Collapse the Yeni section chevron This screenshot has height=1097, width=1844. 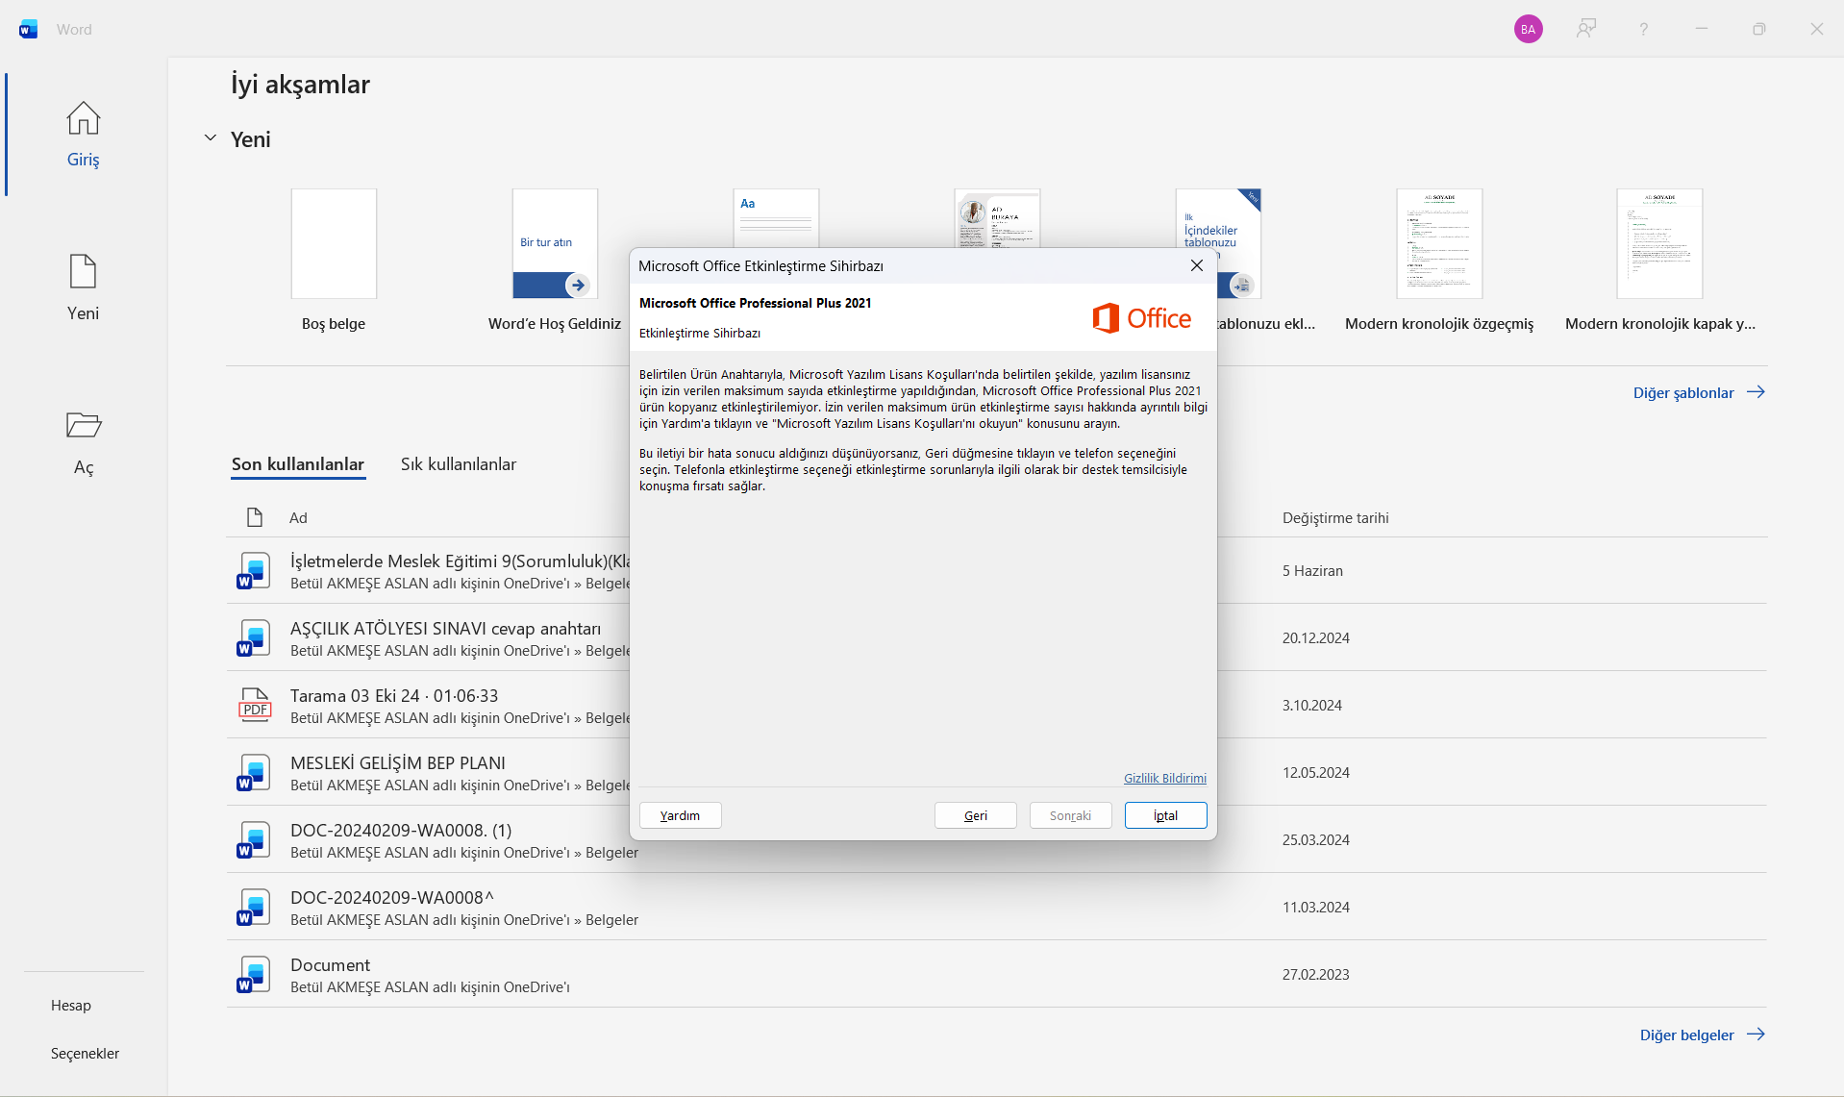211,138
